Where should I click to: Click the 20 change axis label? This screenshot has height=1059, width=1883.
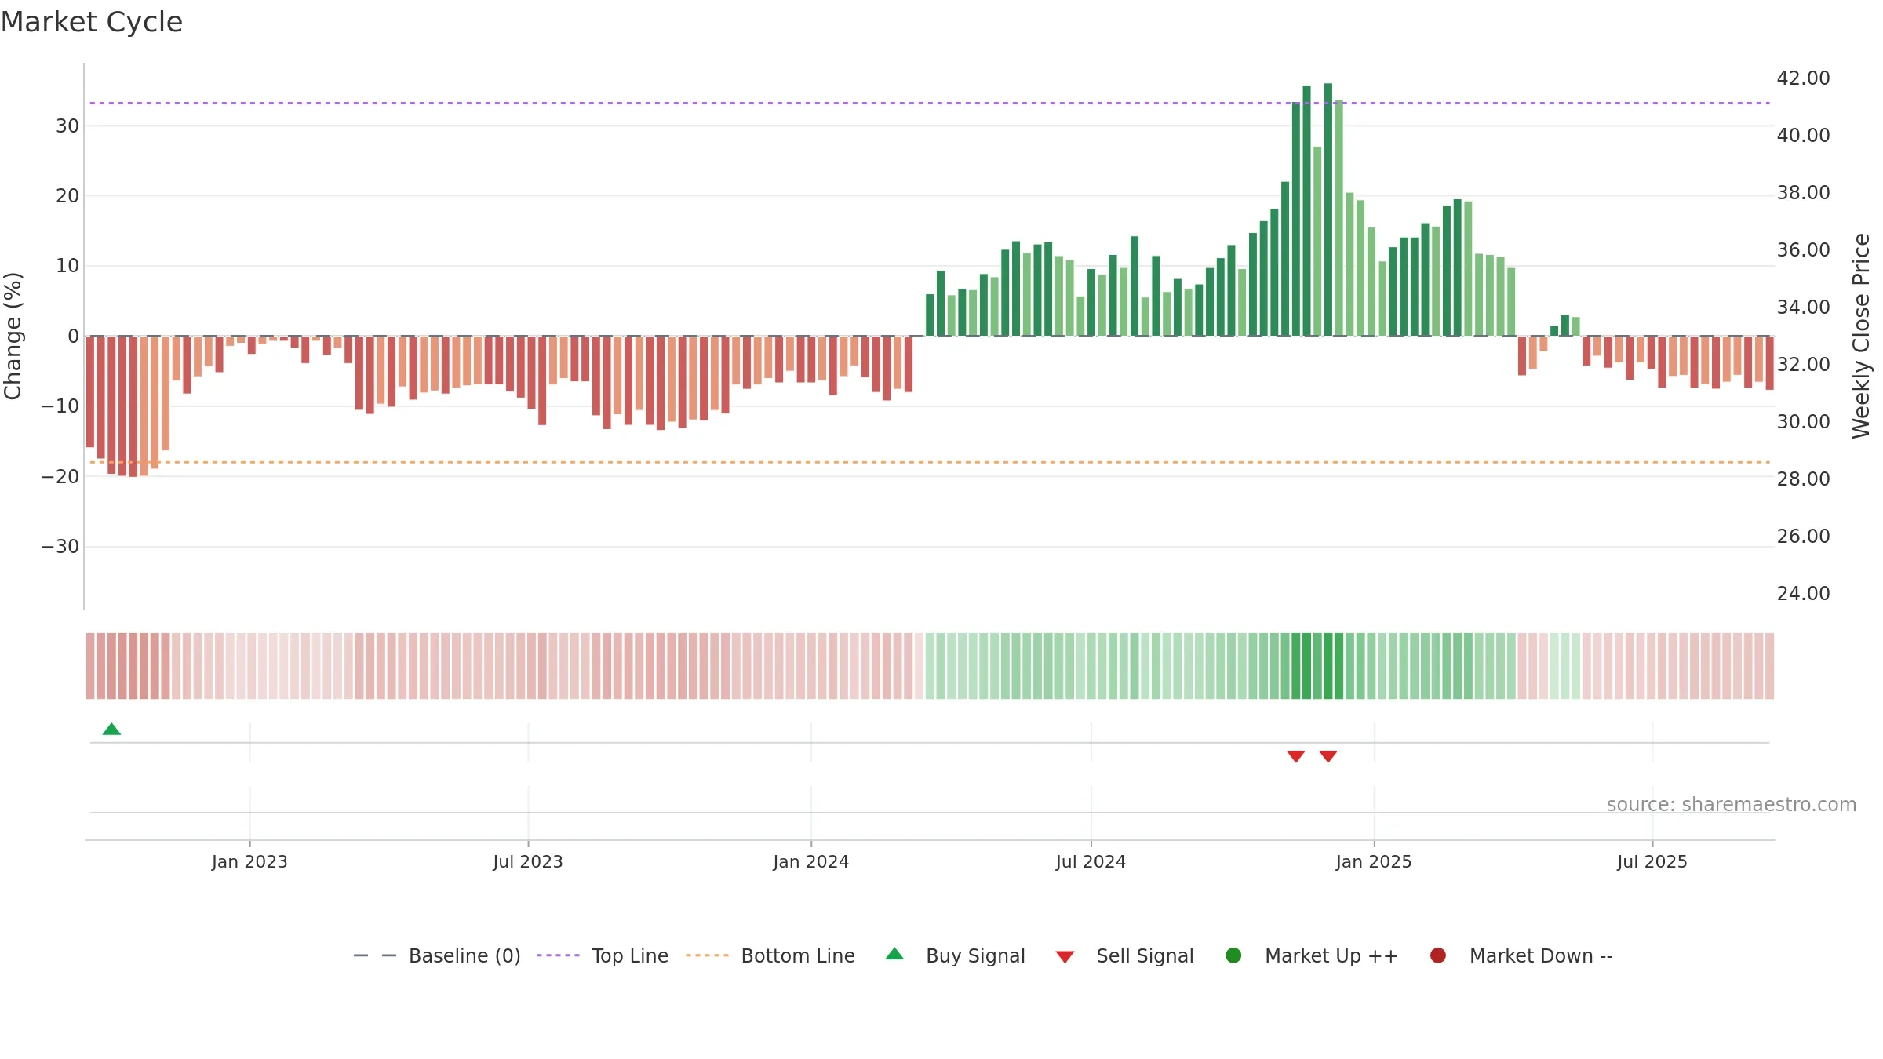point(67,196)
